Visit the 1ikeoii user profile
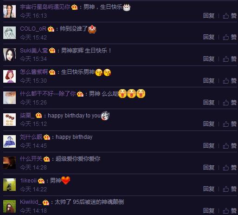 pyautogui.click(x=28, y=181)
